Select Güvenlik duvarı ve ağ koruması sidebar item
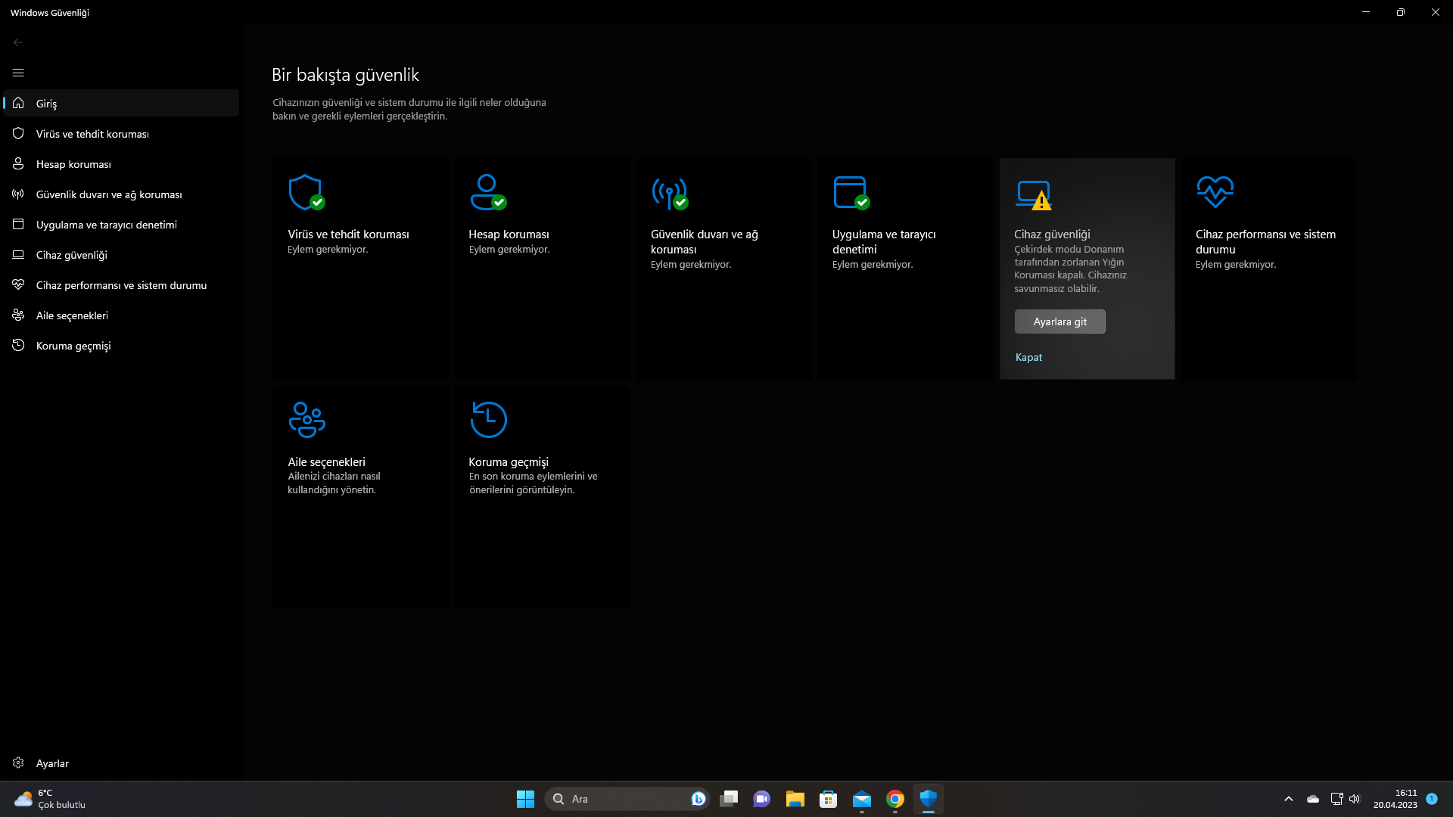The image size is (1453, 817). click(x=109, y=194)
